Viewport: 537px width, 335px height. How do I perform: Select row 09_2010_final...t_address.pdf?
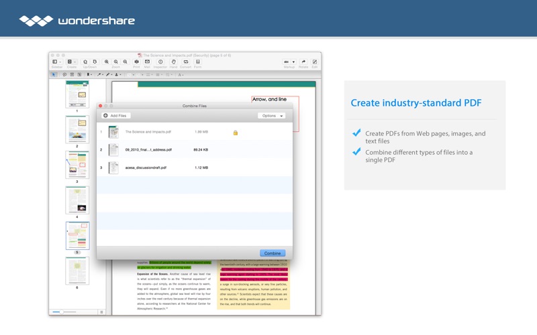click(195, 149)
